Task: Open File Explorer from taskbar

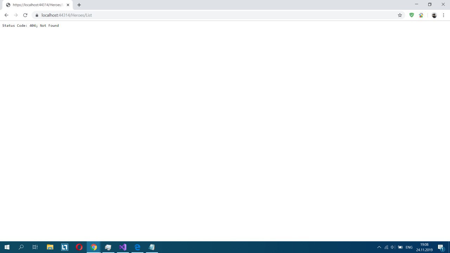Action: point(50,247)
